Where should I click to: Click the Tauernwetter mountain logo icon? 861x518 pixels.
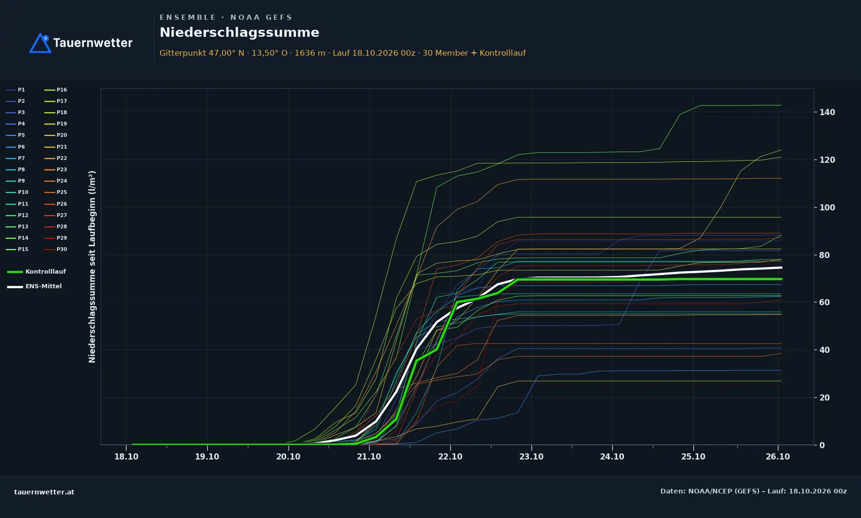point(41,43)
